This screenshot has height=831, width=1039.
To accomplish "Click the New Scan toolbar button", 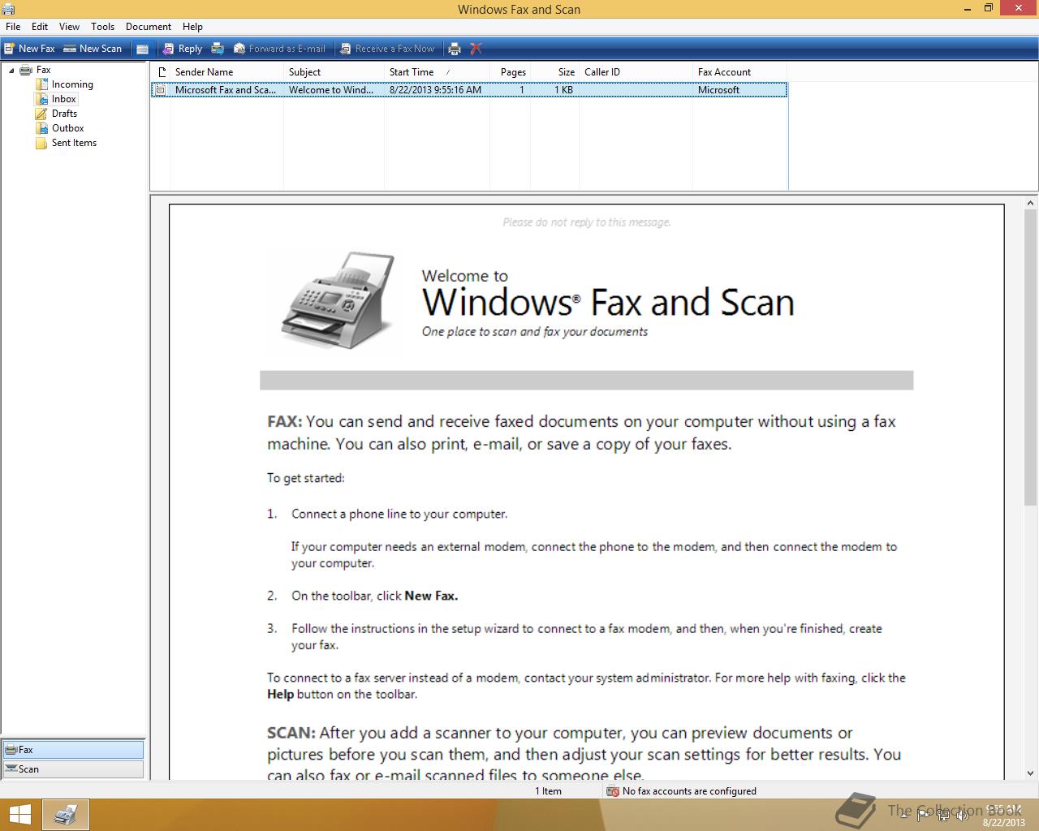I will click(93, 49).
